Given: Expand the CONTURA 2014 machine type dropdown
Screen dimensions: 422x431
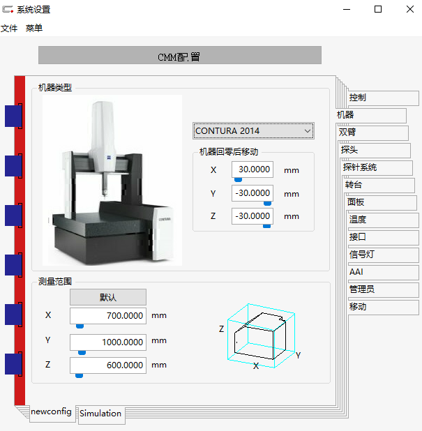Looking at the screenshot, I should 253,130.
